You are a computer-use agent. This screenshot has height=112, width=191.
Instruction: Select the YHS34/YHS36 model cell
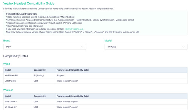pos(18,75)
